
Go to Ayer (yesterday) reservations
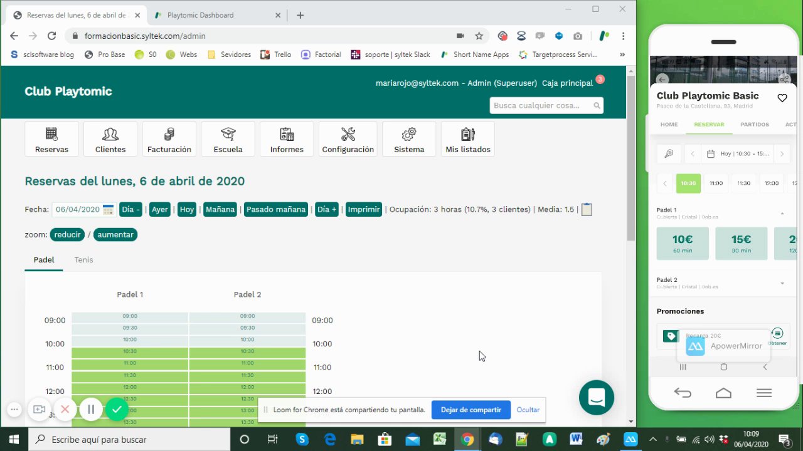click(x=160, y=209)
